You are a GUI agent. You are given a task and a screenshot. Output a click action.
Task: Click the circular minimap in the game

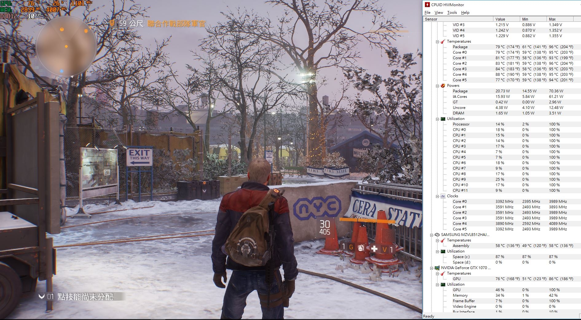[x=66, y=47]
